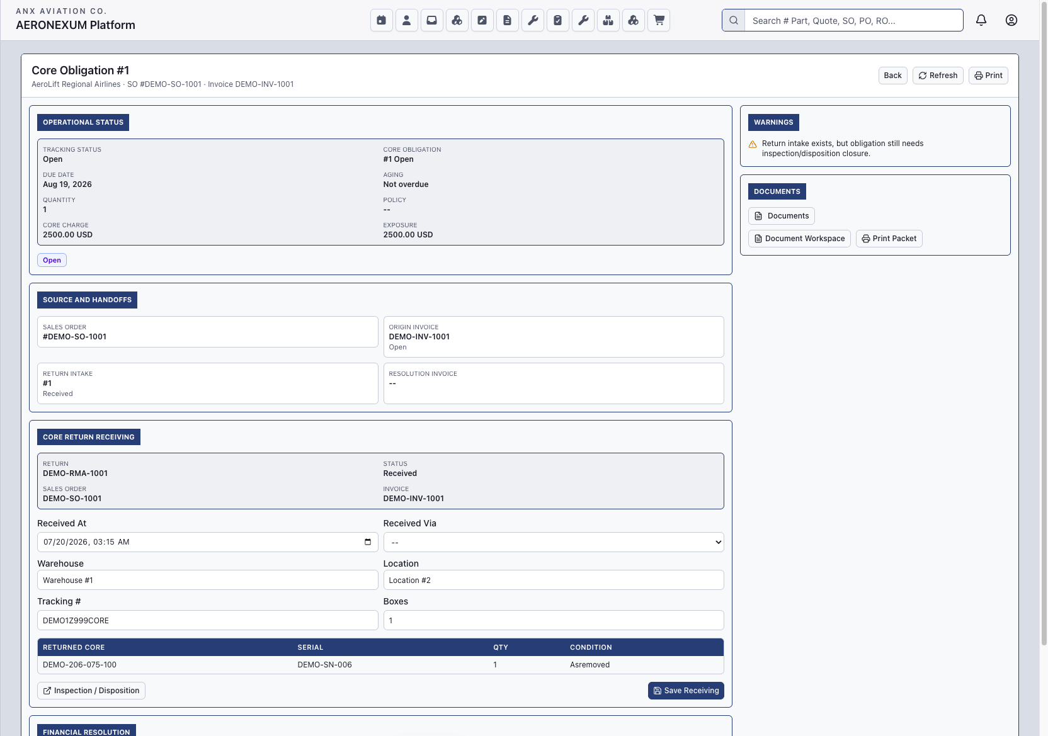
Task: Click the Received At datetime field
Action: [208, 542]
